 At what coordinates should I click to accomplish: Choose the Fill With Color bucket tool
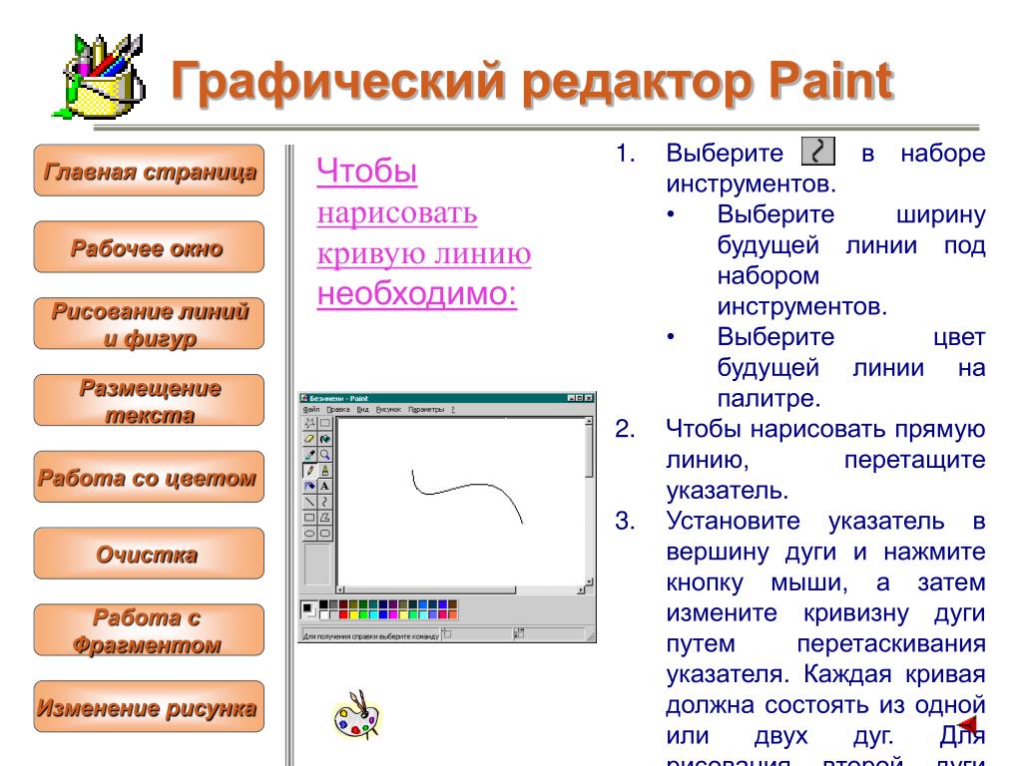[324, 439]
